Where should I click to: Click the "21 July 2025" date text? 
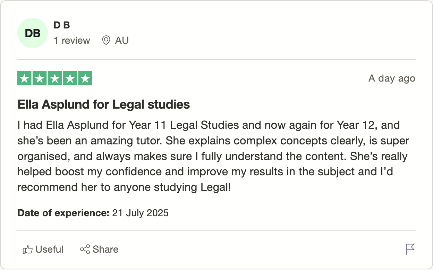(140, 212)
